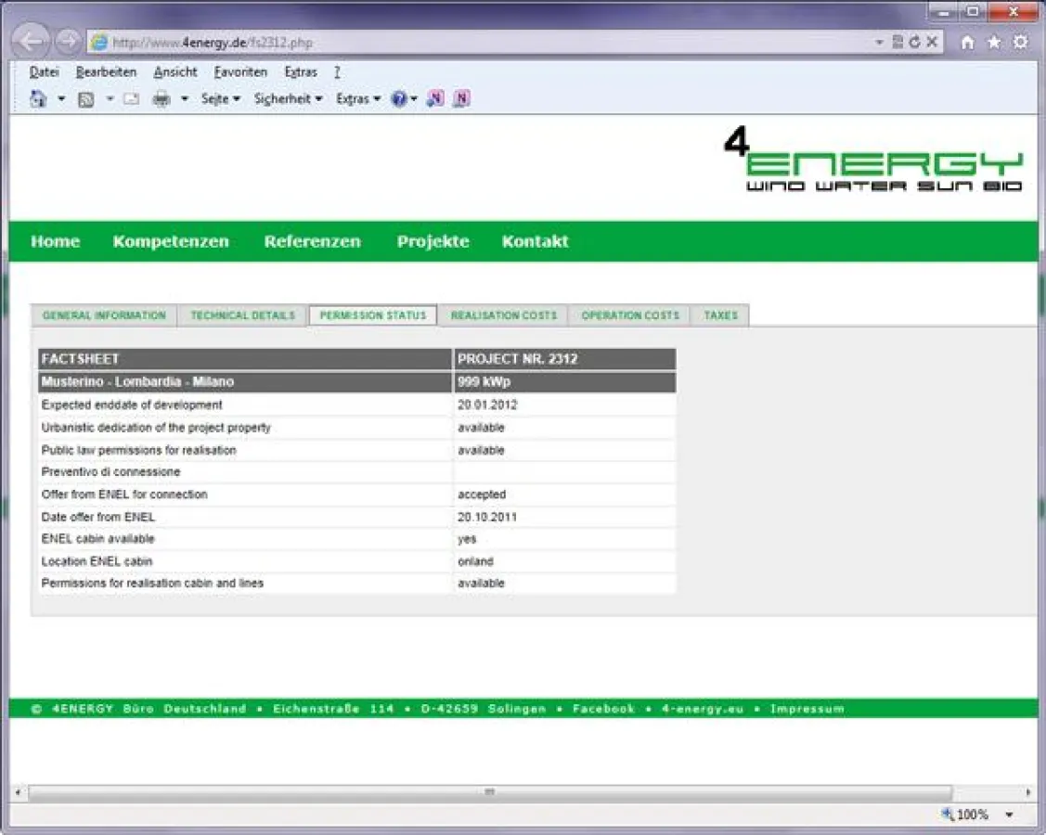Open the browser Home page icon
Screen dimensions: 1046x835
(968, 43)
